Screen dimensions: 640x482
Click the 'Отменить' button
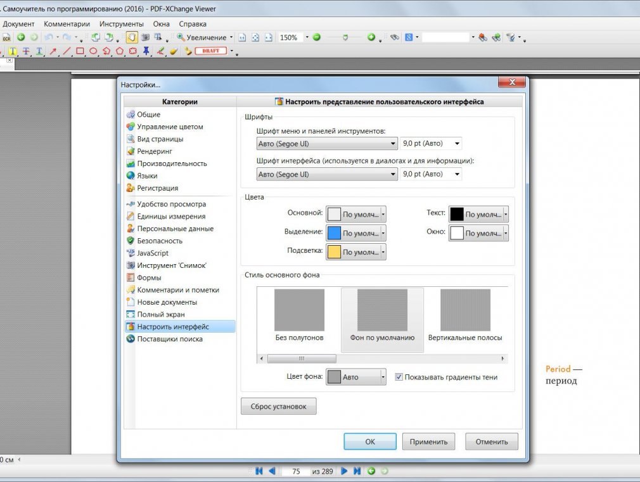coord(492,441)
